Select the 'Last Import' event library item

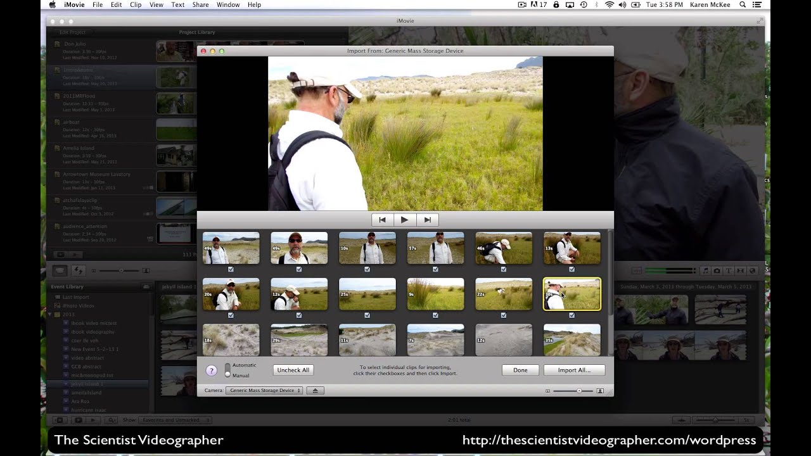coord(75,297)
